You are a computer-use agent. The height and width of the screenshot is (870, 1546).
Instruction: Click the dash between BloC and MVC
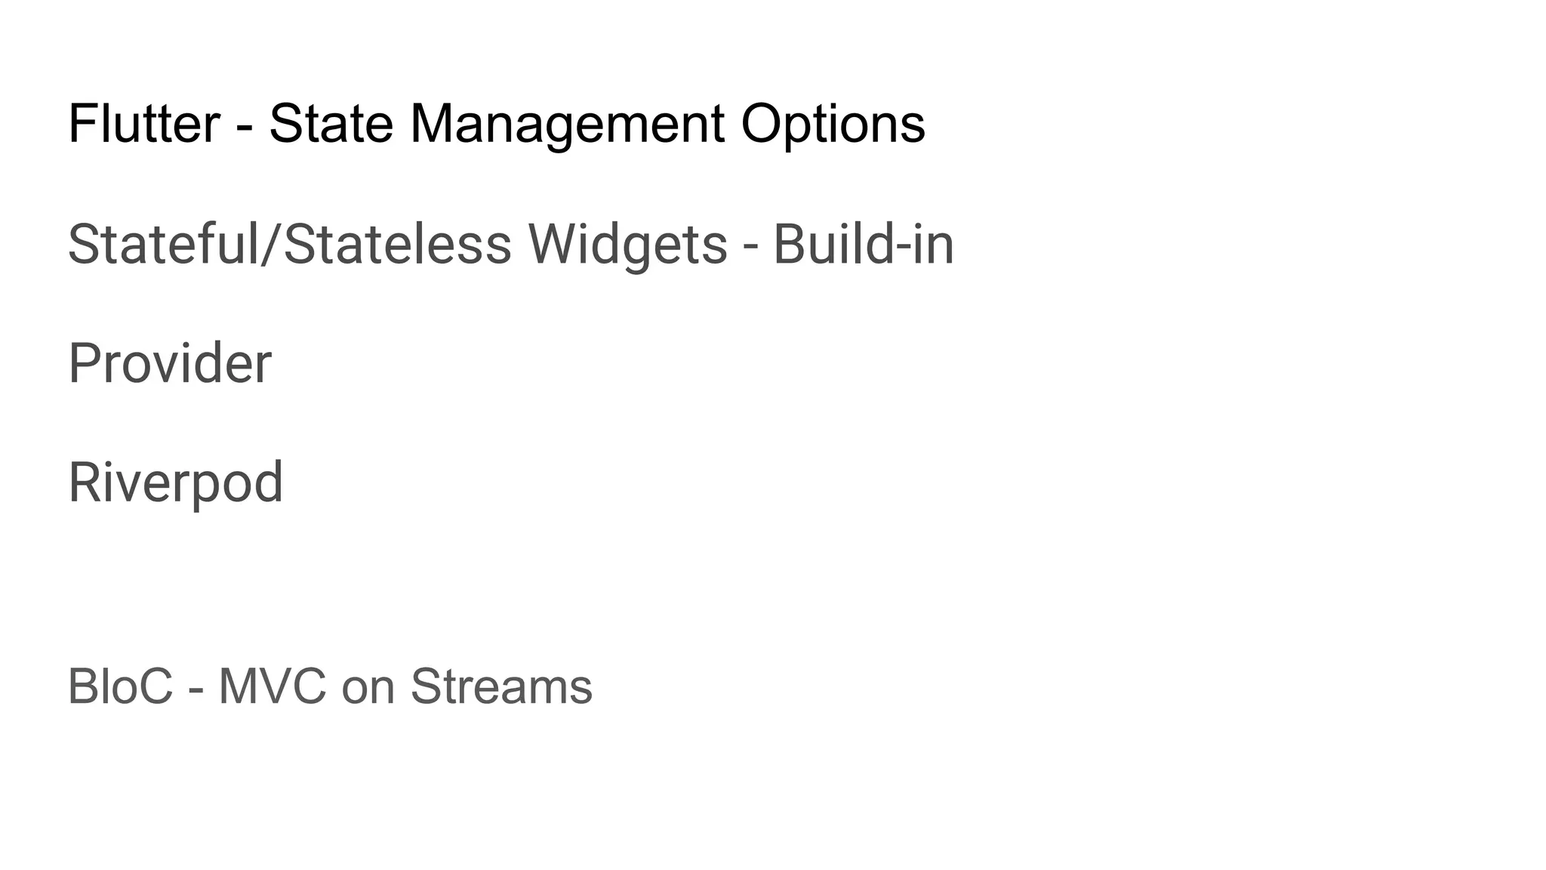pyautogui.click(x=196, y=690)
